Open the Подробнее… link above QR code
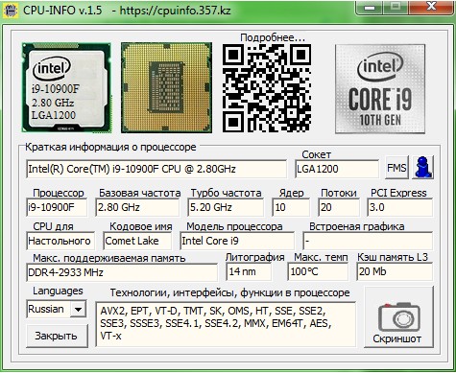The height and width of the screenshot is (373, 456). pos(273,37)
